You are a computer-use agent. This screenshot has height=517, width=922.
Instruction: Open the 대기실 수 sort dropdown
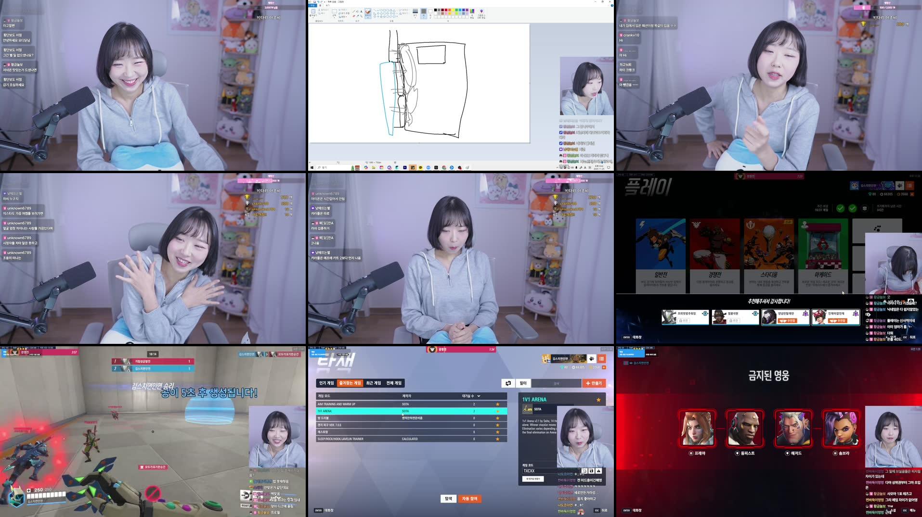479,396
